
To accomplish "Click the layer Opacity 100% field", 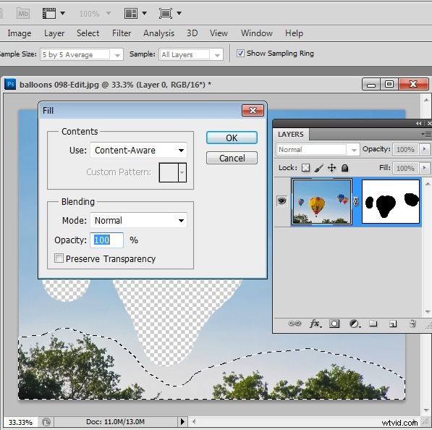I will pos(405,149).
